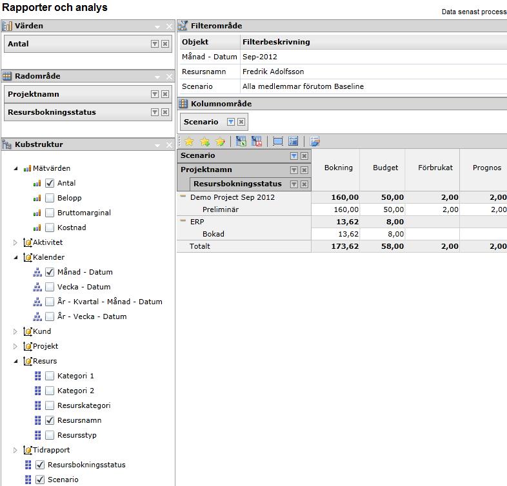Screen dimensions: 507x486
Task: Uncheck the Resursnamn checkbox
Action: [50, 420]
